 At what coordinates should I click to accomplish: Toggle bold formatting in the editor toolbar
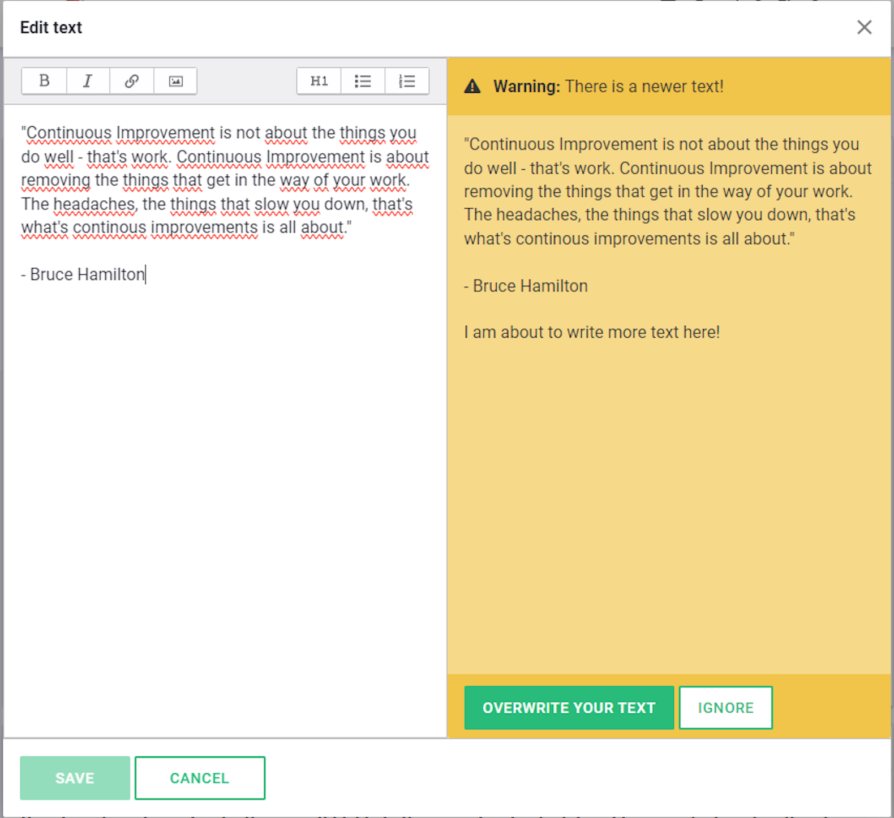coord(44,81)
